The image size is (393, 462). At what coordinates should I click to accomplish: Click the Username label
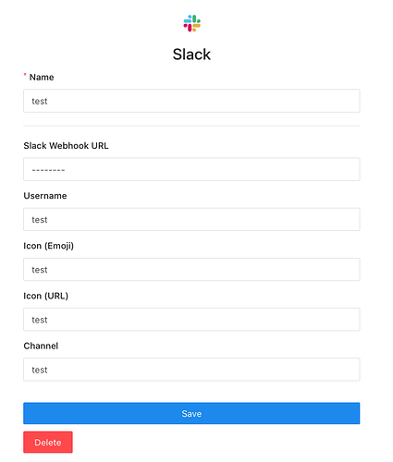[45, 196]
